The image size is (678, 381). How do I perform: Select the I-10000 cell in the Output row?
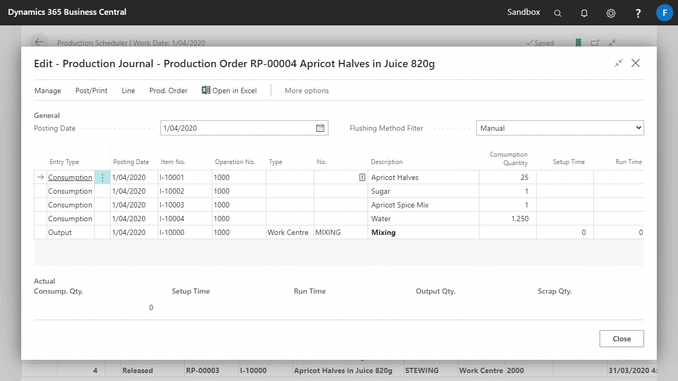click(x=185, y=232)
